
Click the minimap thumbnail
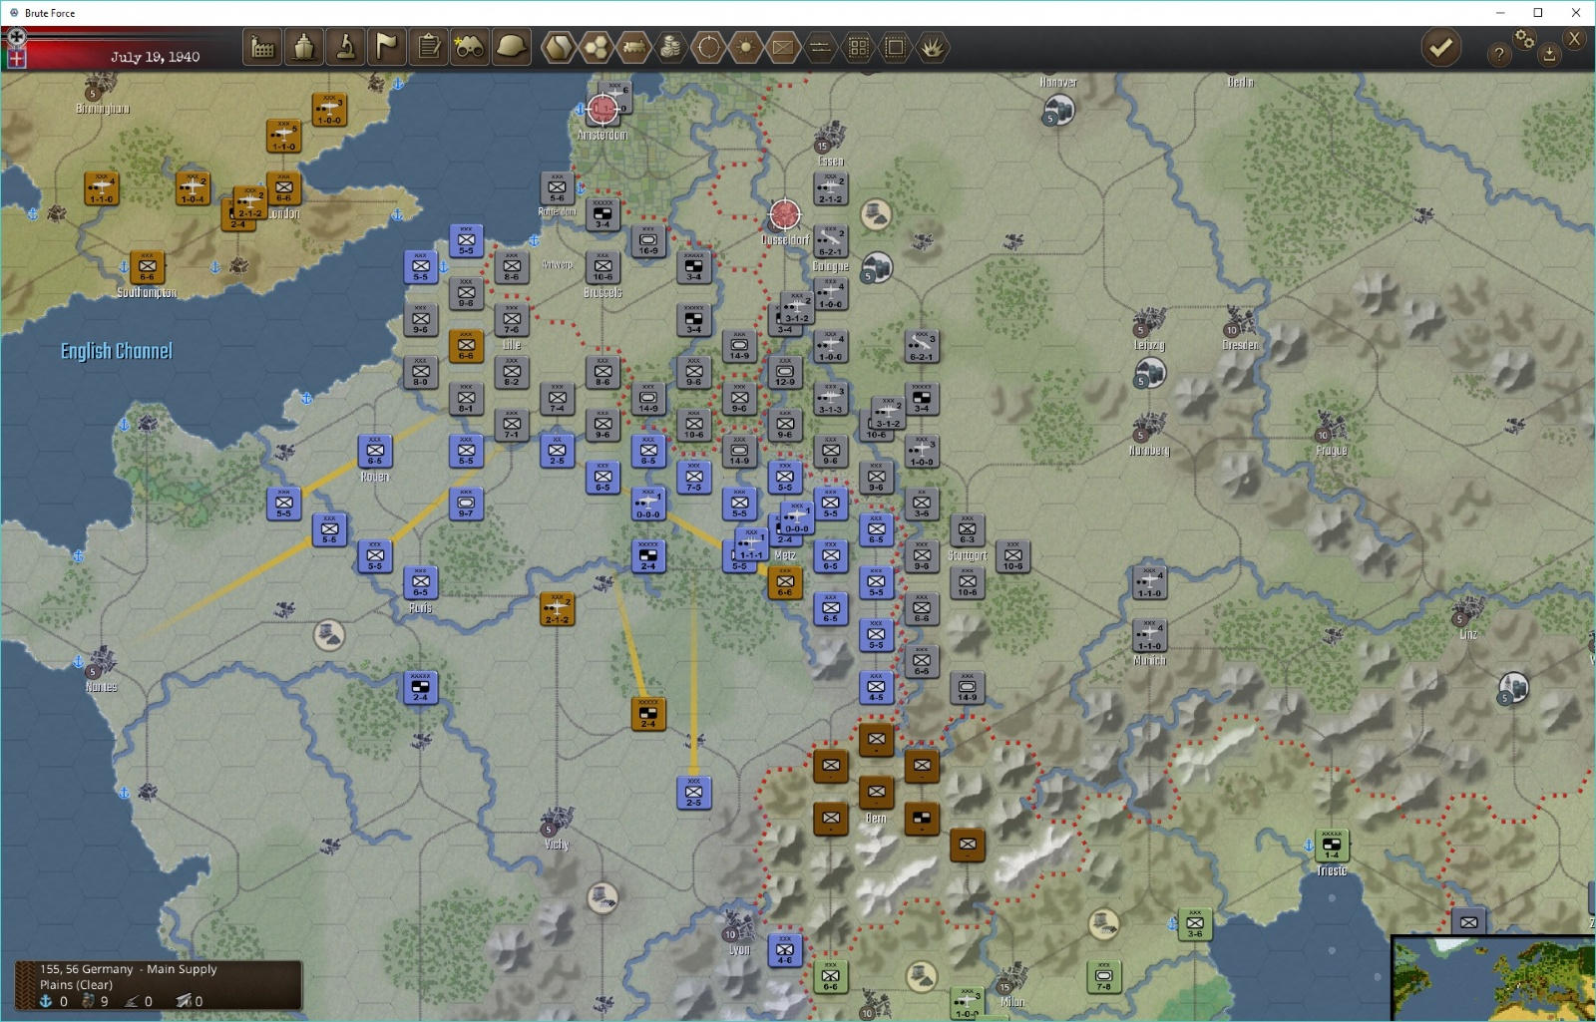[x=1493, y=979]
